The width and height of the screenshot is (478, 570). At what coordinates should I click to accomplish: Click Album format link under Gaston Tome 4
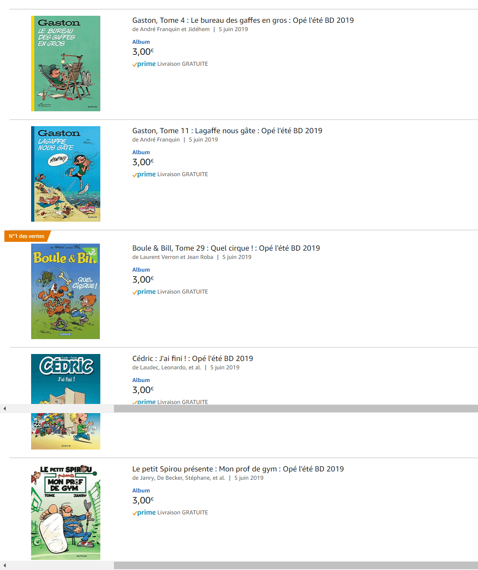[x=141, y=42]
